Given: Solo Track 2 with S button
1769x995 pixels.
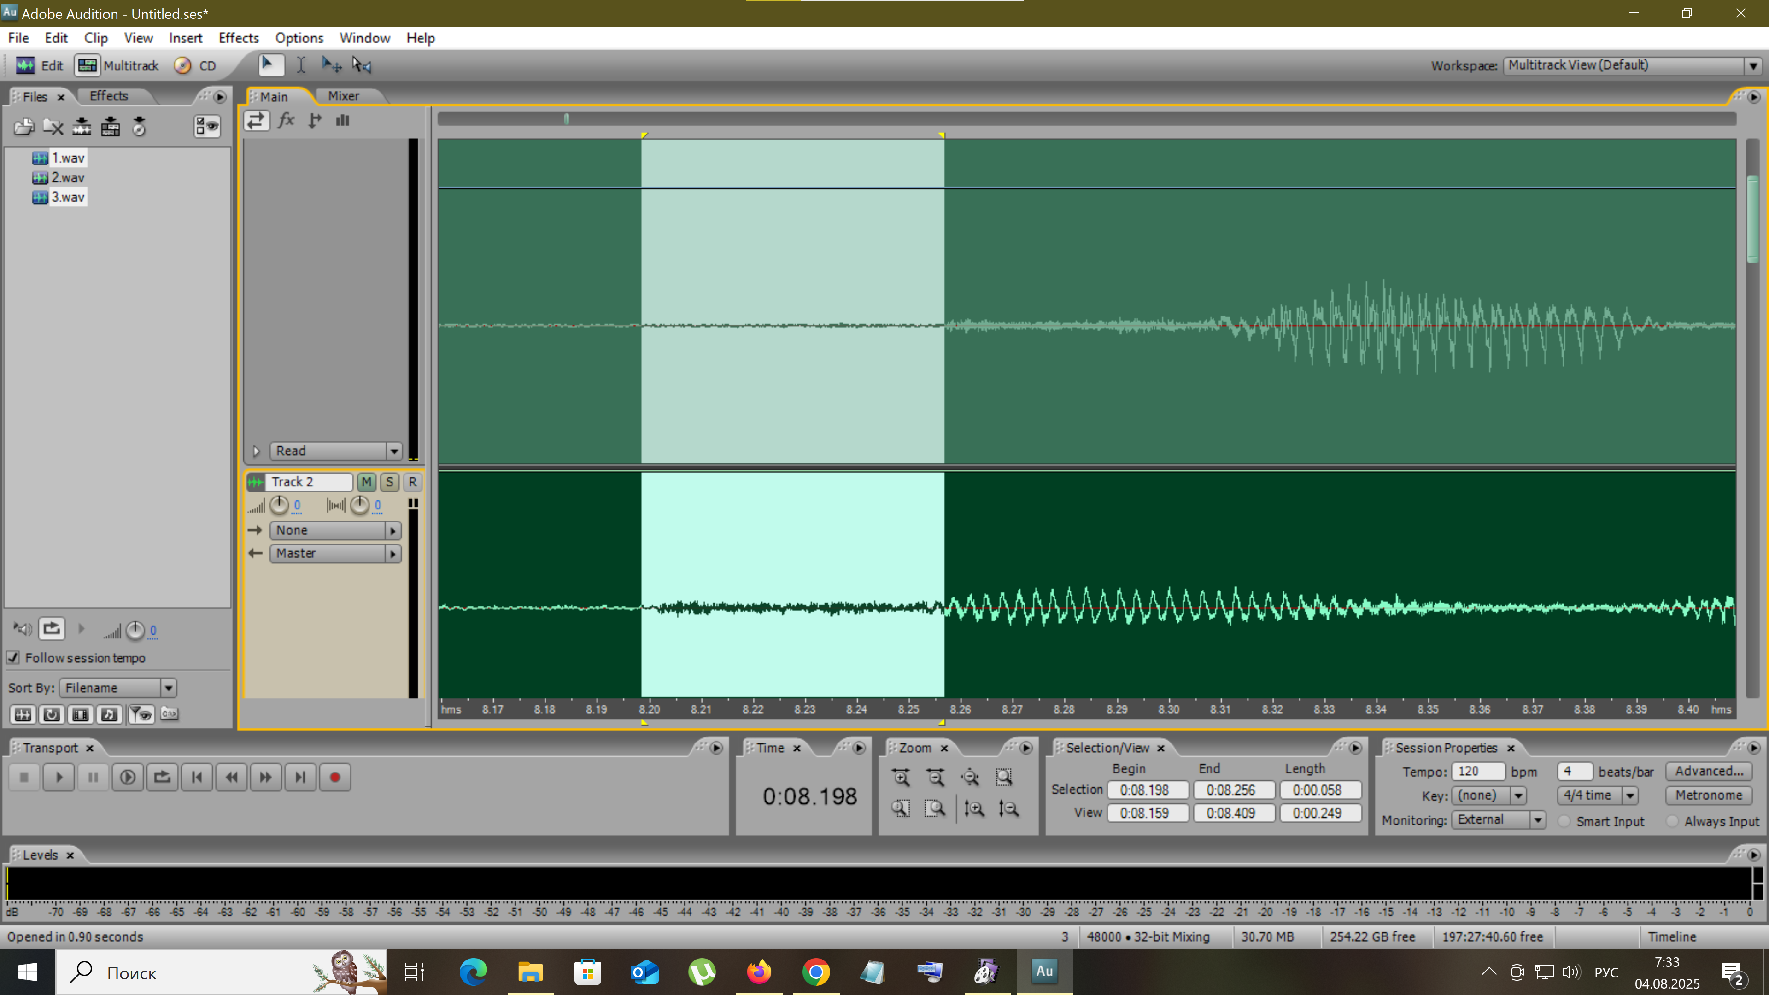Looking at the screenshot, I should tap(389, 482).
